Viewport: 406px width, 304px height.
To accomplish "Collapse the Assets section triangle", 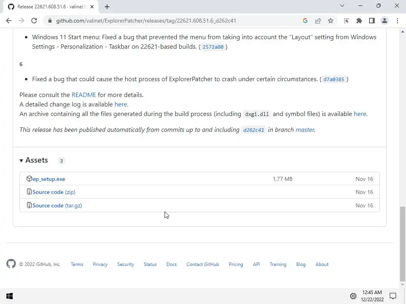I will (x=21, y=161).
